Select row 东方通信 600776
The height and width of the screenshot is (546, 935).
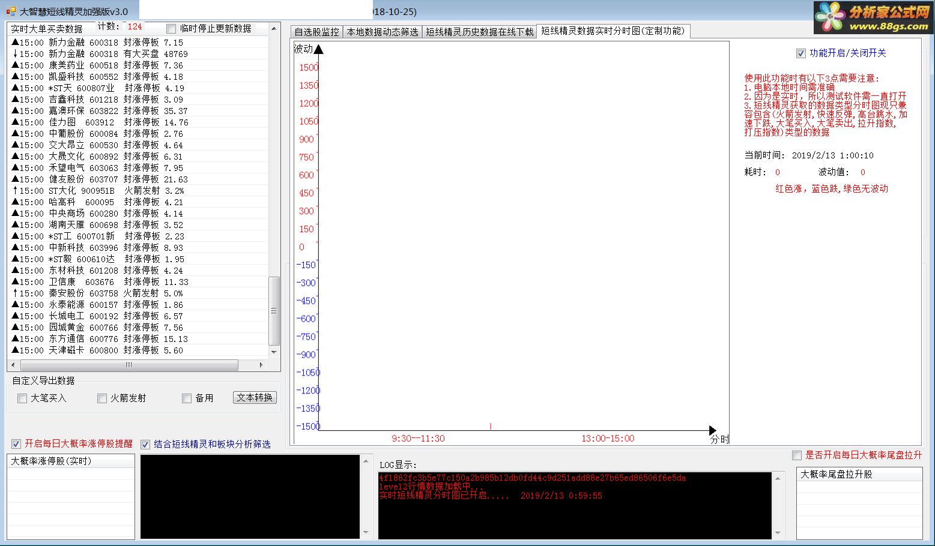138,339
